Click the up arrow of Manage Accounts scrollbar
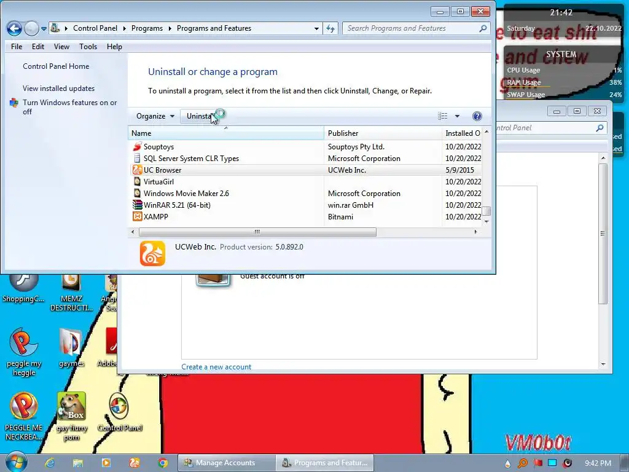629x472 pixels. [603, 159]
